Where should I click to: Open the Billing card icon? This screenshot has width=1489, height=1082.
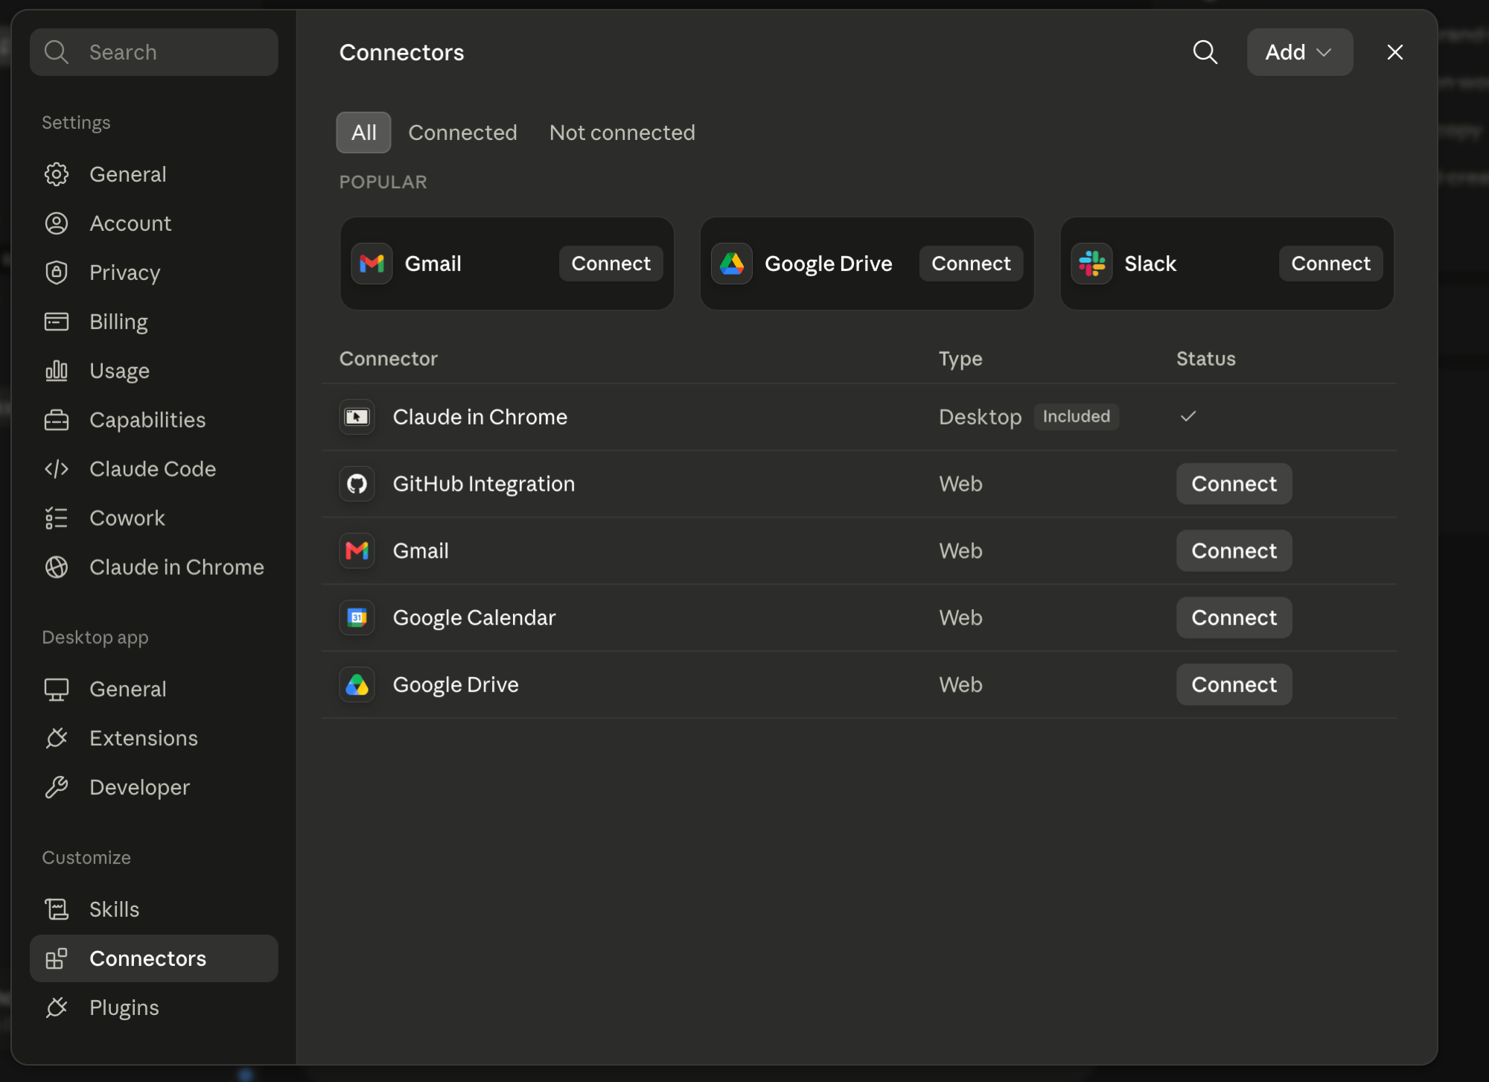(x=57, y=322)
